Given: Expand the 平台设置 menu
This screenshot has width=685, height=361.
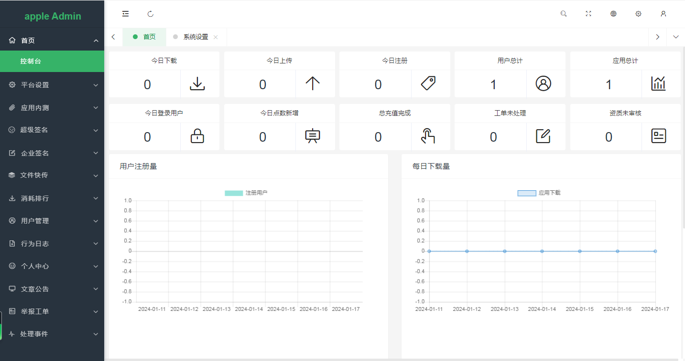Looking at the screenshot, I should click(x=96, y=85).
